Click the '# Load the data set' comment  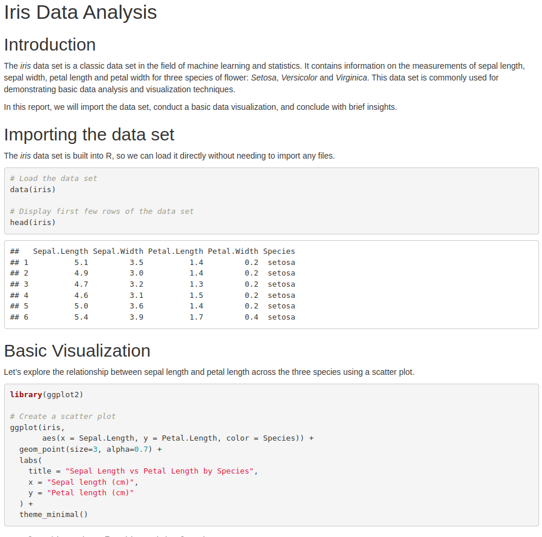[53, 179]
